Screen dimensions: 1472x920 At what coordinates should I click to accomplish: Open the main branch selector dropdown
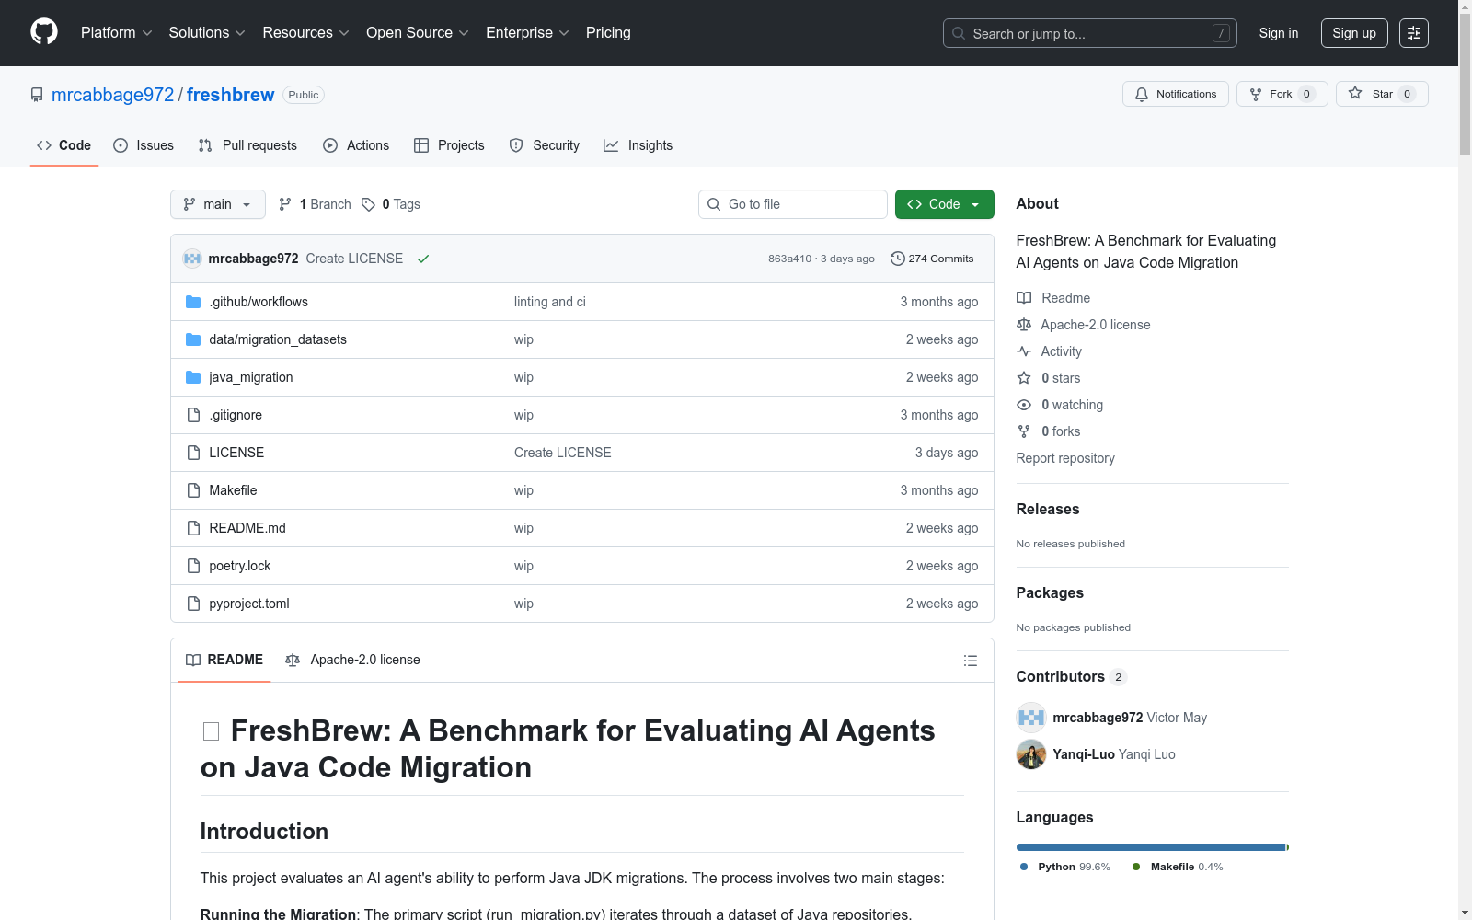point(218,204)
